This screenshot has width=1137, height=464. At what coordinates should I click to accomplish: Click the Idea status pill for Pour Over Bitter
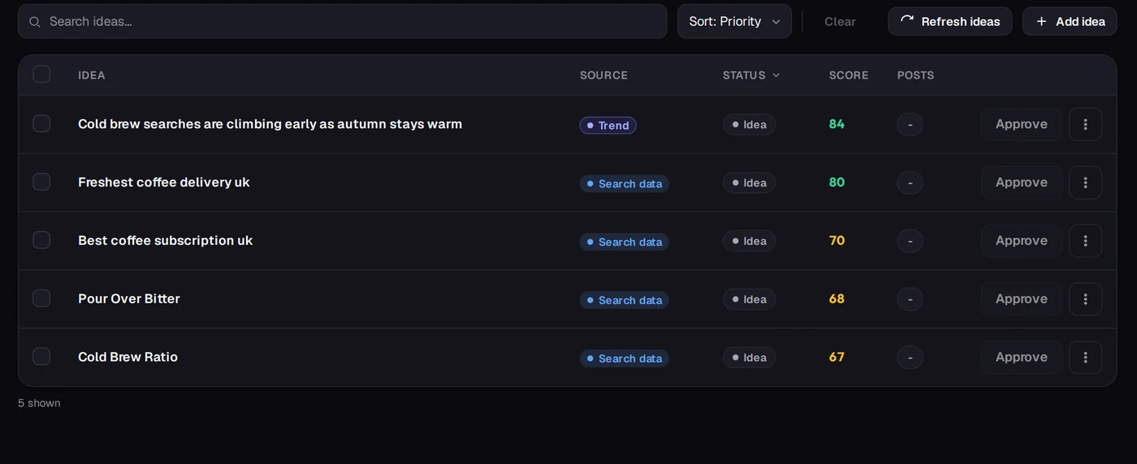pos(749,300)
